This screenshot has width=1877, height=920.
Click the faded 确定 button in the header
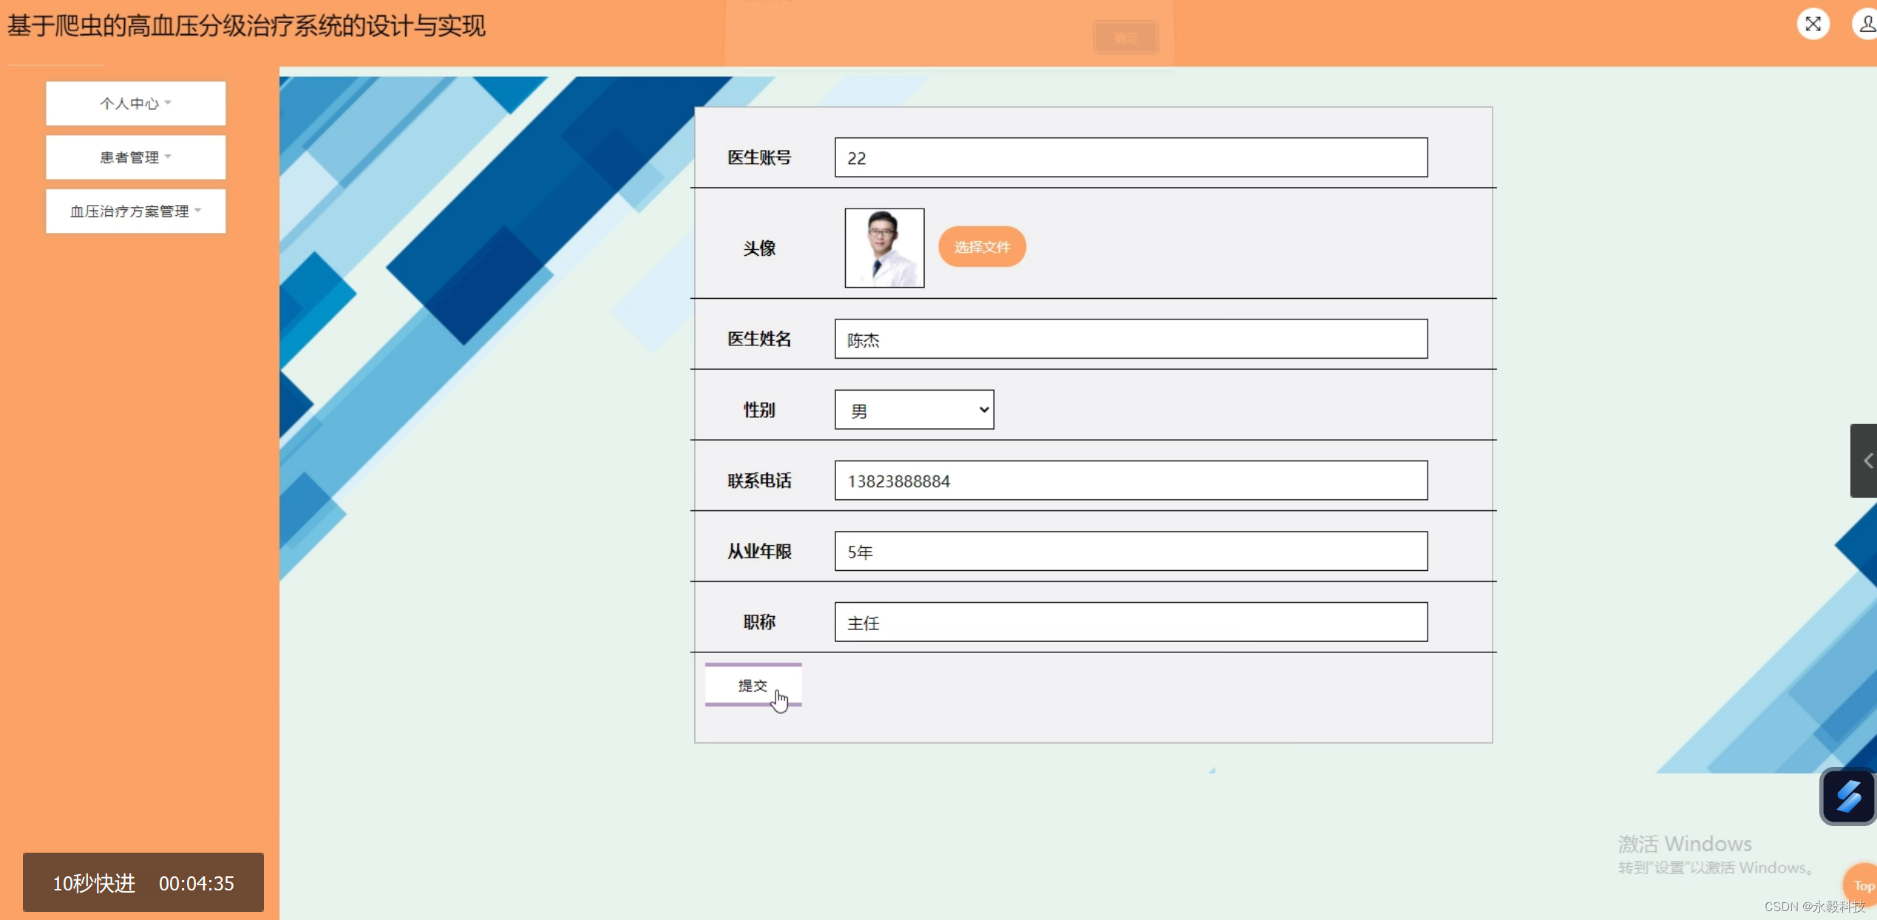(x=1125, y=37)
